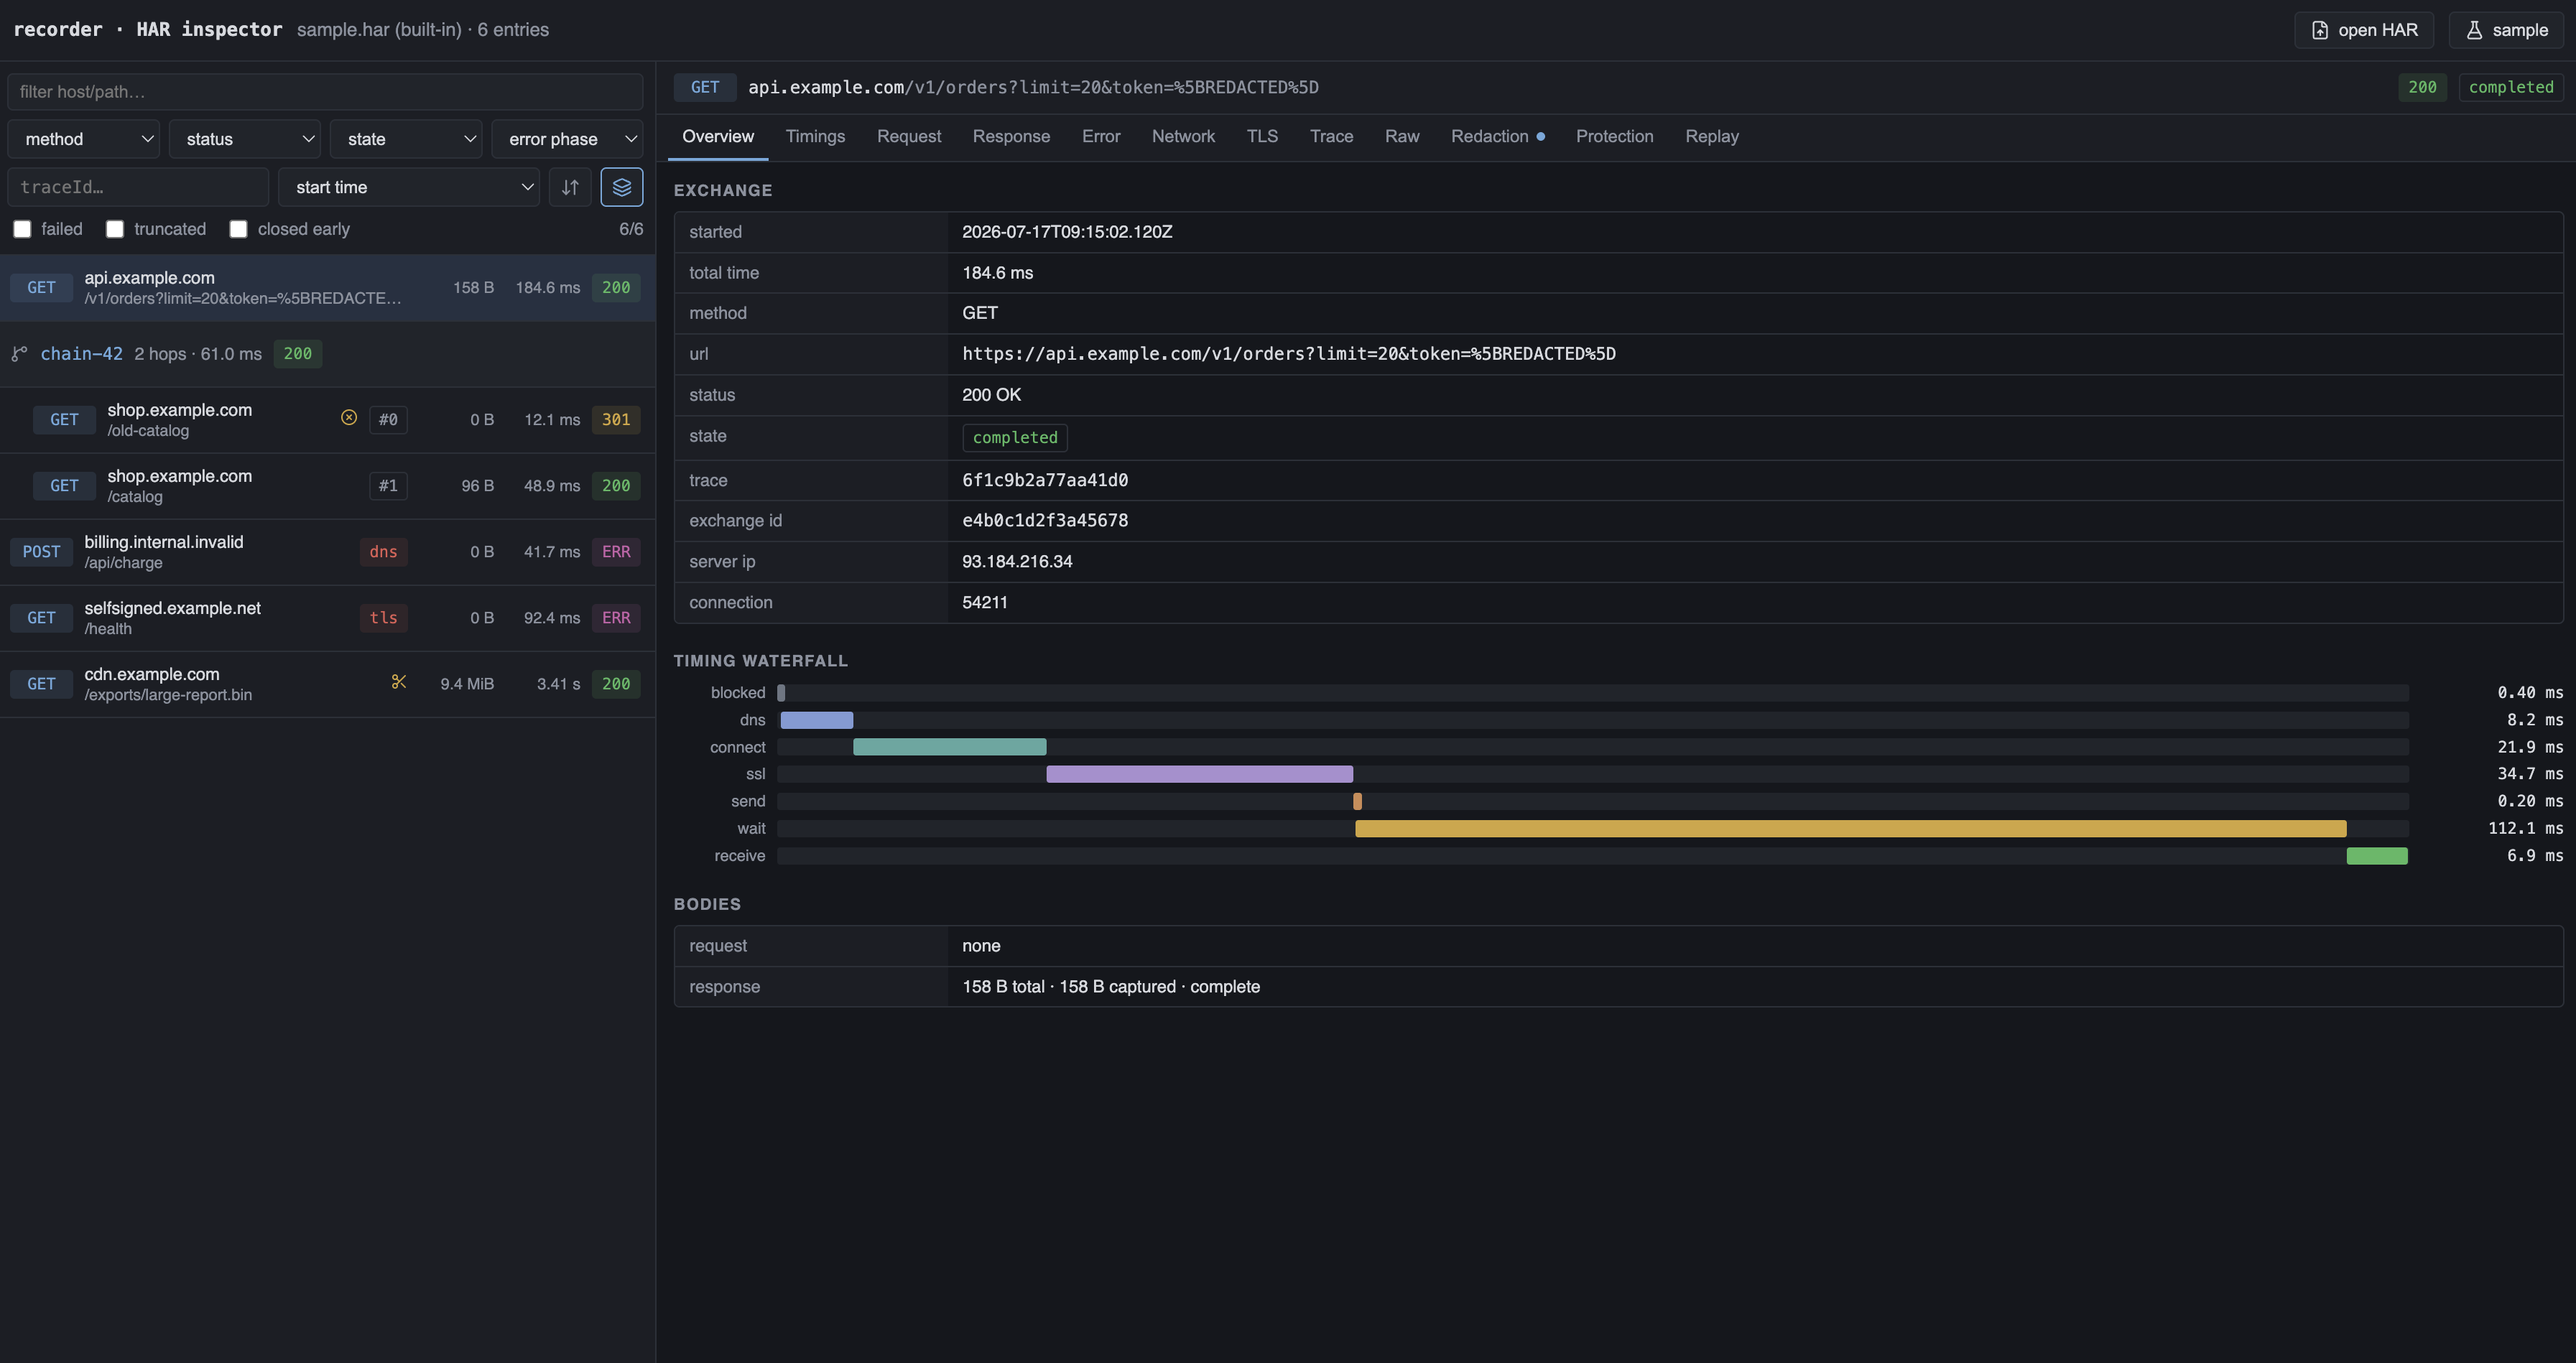Click the dns error badge on billing row
The width and height of the screenshot is (2576, 1363).
click(x=383, y=552)
